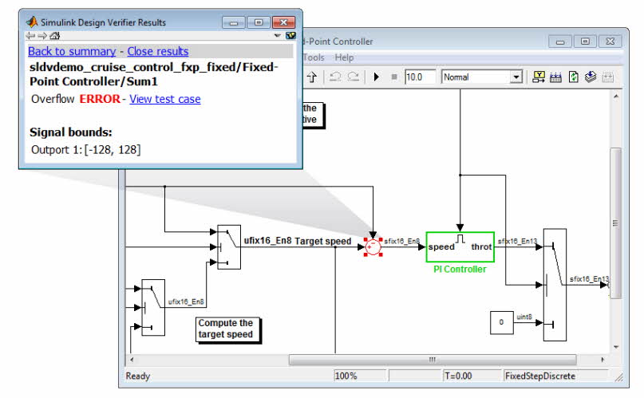Click the greyed-out rightmost toolbar icon
644x398 pixels.
tap(608, 77)
